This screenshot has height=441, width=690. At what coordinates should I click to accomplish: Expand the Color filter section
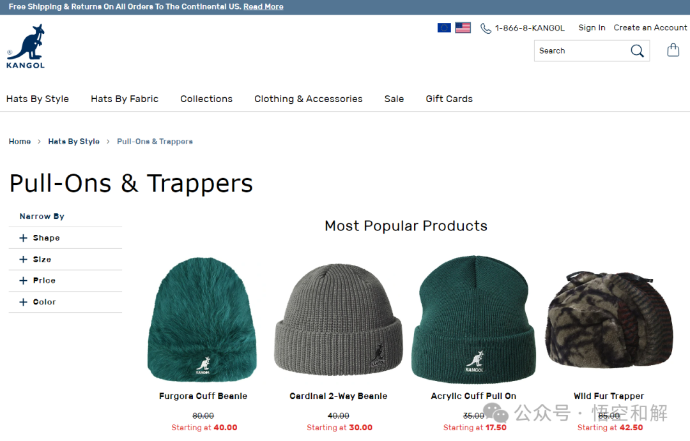pyautogui.click(x=65, y=302)
